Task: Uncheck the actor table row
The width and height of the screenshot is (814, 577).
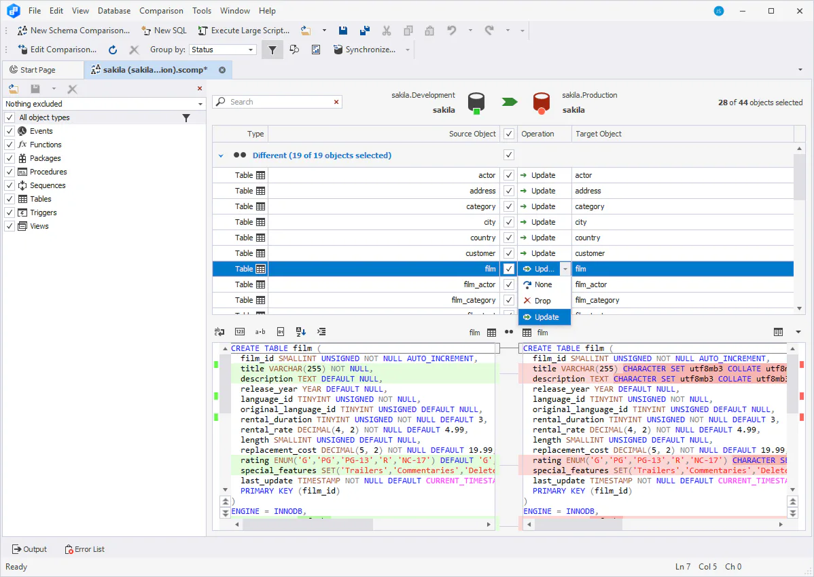Action: (x=509, y=175)
